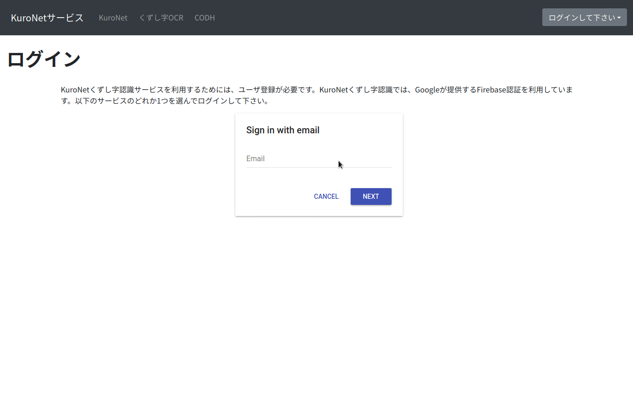633x406 pixels.
Task: Click the KuroNet menu entry beside the brand
Action: pos(113,18)
